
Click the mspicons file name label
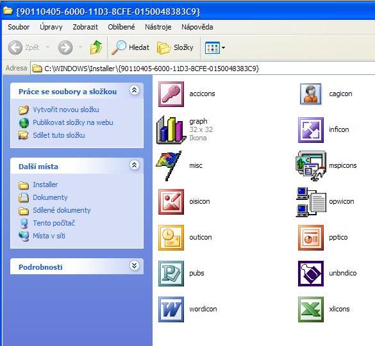[343, 165]
